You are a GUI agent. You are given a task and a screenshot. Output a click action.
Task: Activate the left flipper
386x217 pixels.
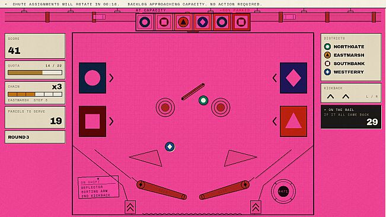tap(161, 190)
